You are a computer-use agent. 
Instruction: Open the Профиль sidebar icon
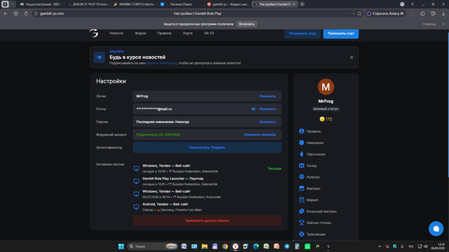click(302, 131)
